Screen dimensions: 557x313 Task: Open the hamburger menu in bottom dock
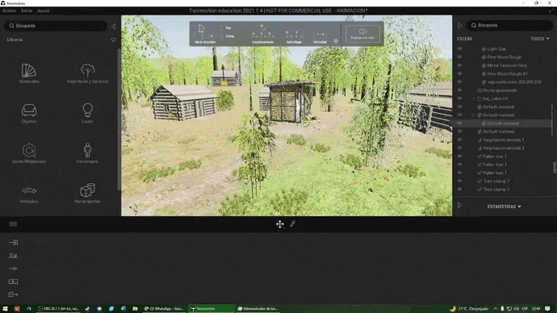(13, 224)
